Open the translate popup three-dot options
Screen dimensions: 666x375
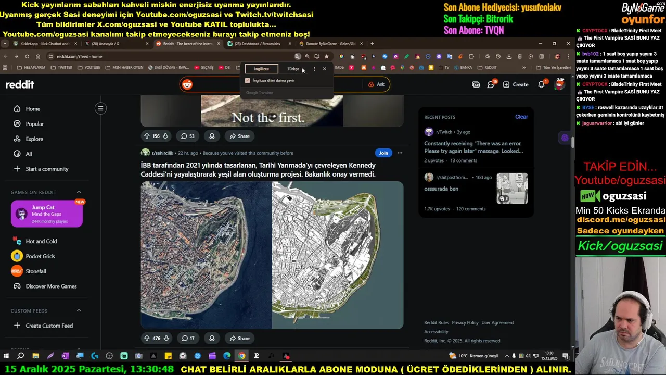click(314, 69)
